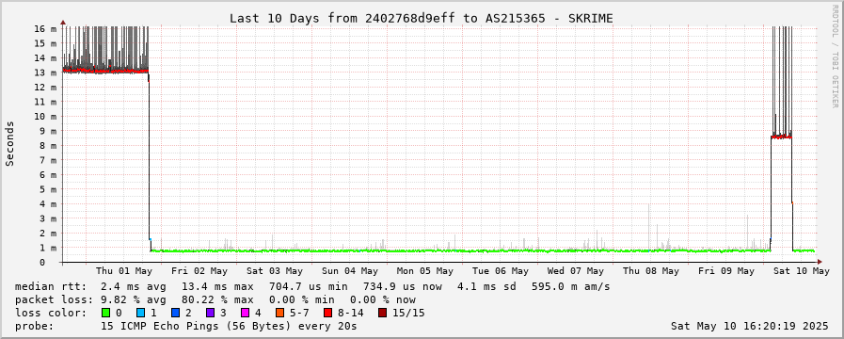Click the '2.4 ms avg' value
The height and width of the screenshot is (339, 844).
click(134, 286)
